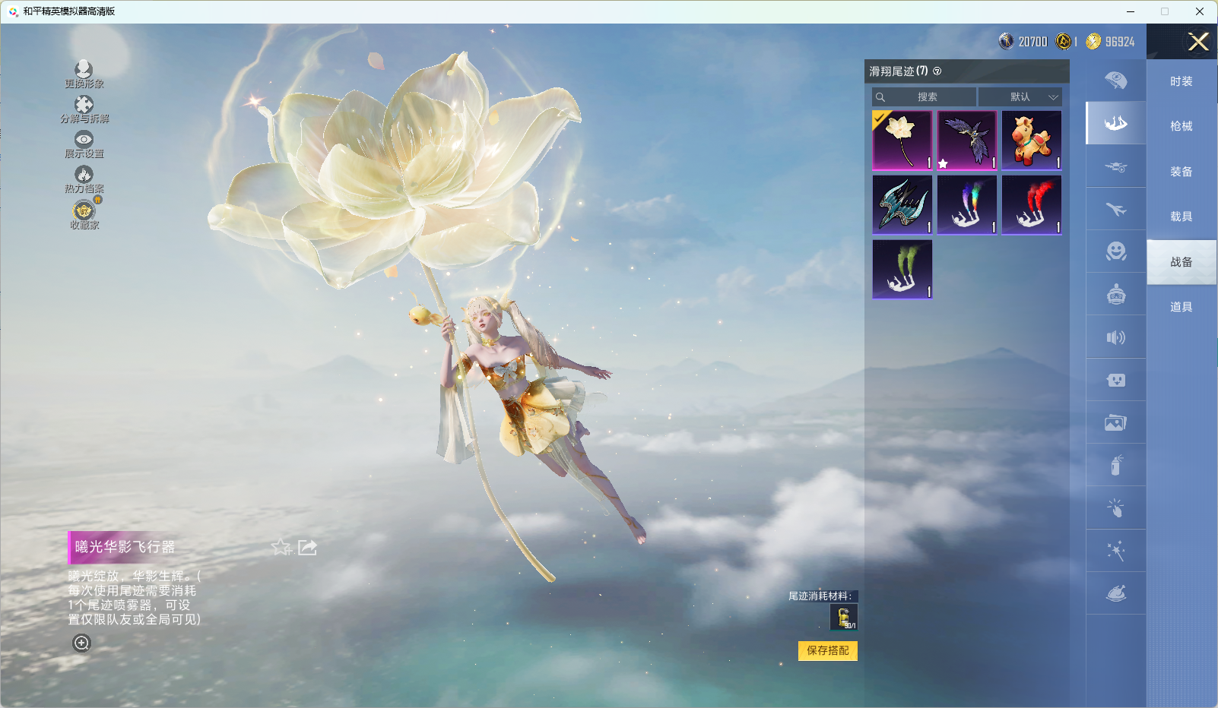Click the 保存搭配 save button
This screenshot has height=708, width=1218.
[x=828, y=651]
